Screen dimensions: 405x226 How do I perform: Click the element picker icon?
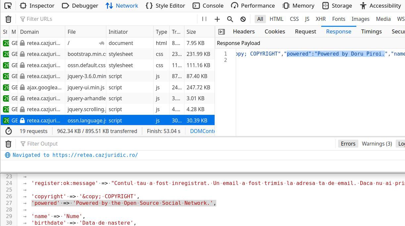click(8, 6)
